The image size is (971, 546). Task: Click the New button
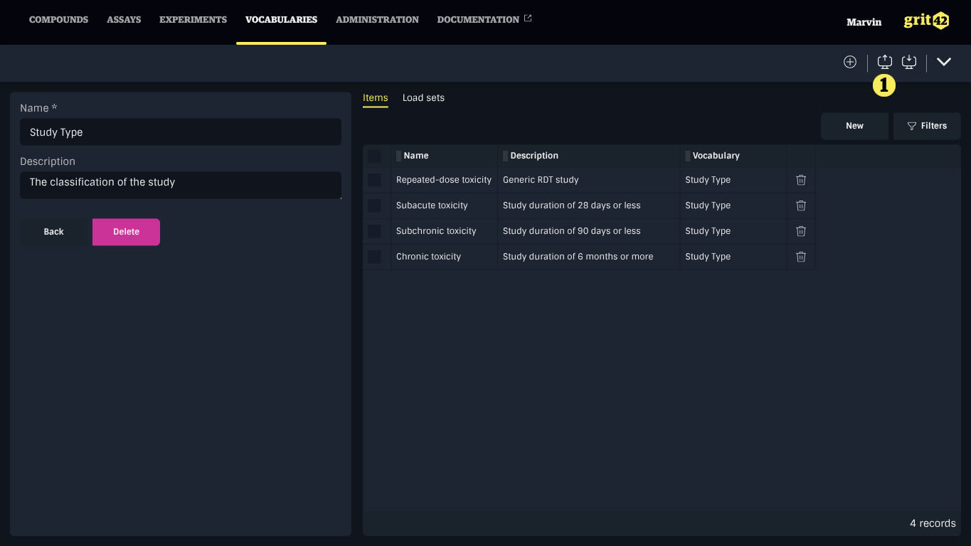tap(854, 126)
